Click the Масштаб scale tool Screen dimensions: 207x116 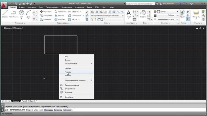coord(60,19)
